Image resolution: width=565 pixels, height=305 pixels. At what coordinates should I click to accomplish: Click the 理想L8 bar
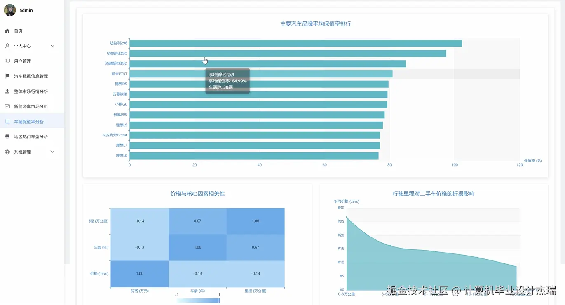tap(254, 156)
